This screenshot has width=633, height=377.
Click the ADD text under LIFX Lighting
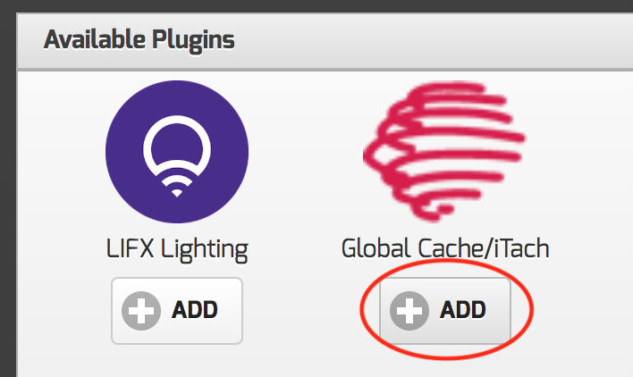195,310
